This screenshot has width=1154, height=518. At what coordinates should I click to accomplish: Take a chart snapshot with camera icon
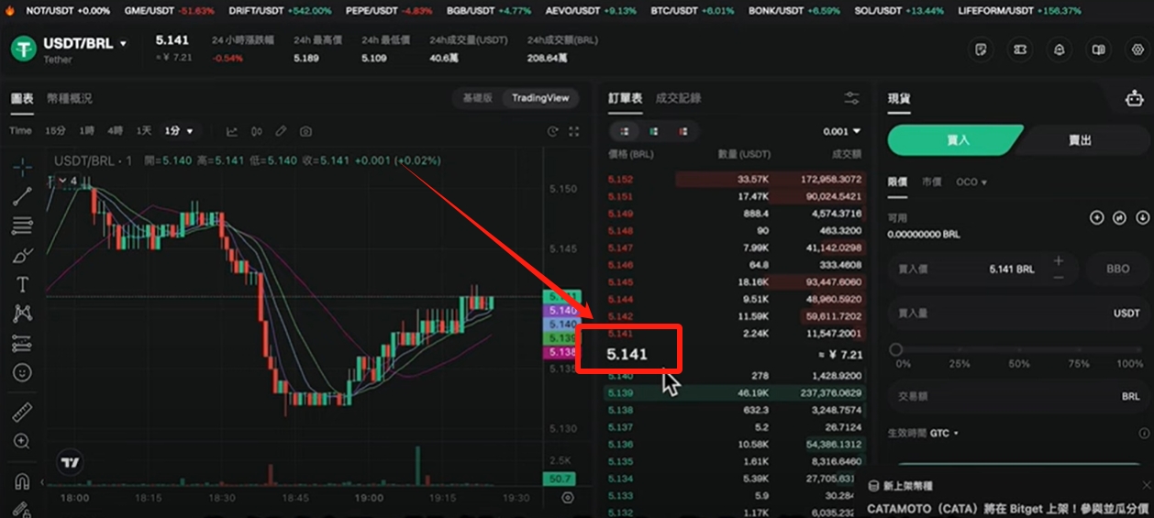305,131
